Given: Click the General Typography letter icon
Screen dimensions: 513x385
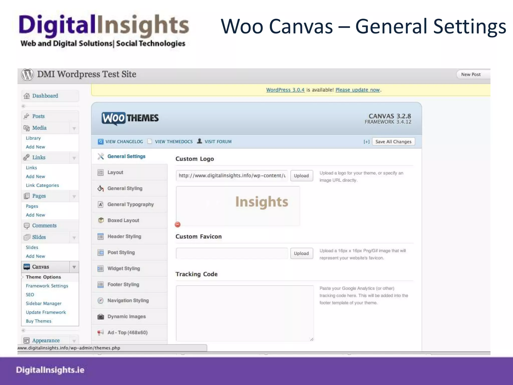Looking at the screenshot, I should [100, 205].
